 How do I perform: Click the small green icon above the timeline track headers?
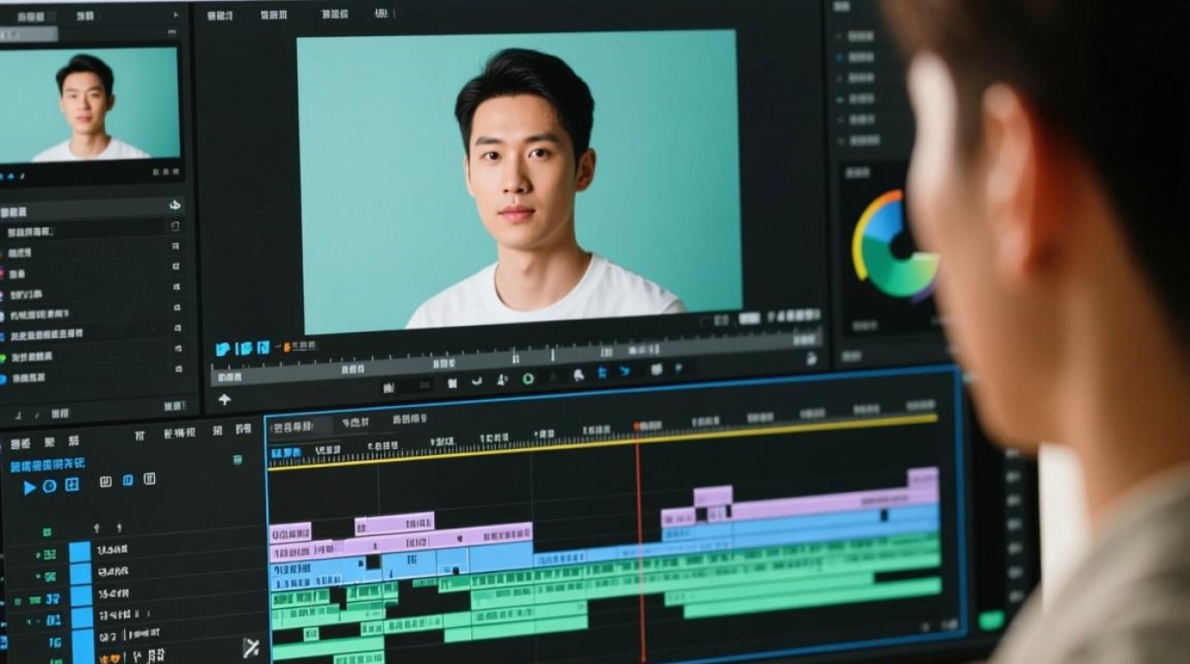237,459
